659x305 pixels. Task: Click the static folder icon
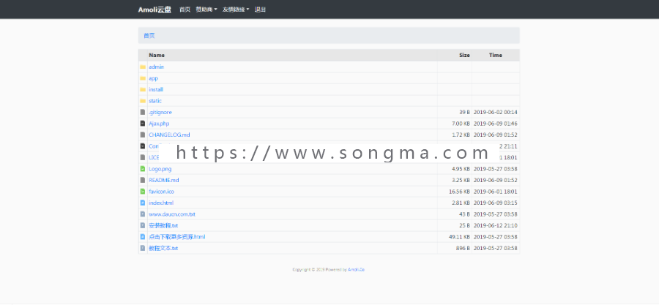pyautogui.click(x=143, y=101)
